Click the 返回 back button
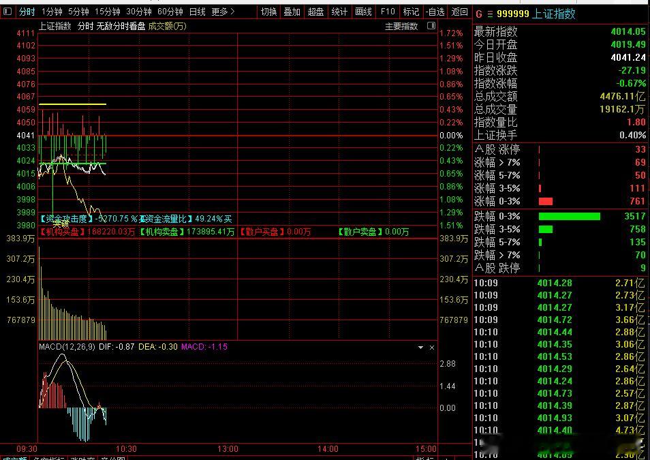Screen dimensions: 650x460 459,12
